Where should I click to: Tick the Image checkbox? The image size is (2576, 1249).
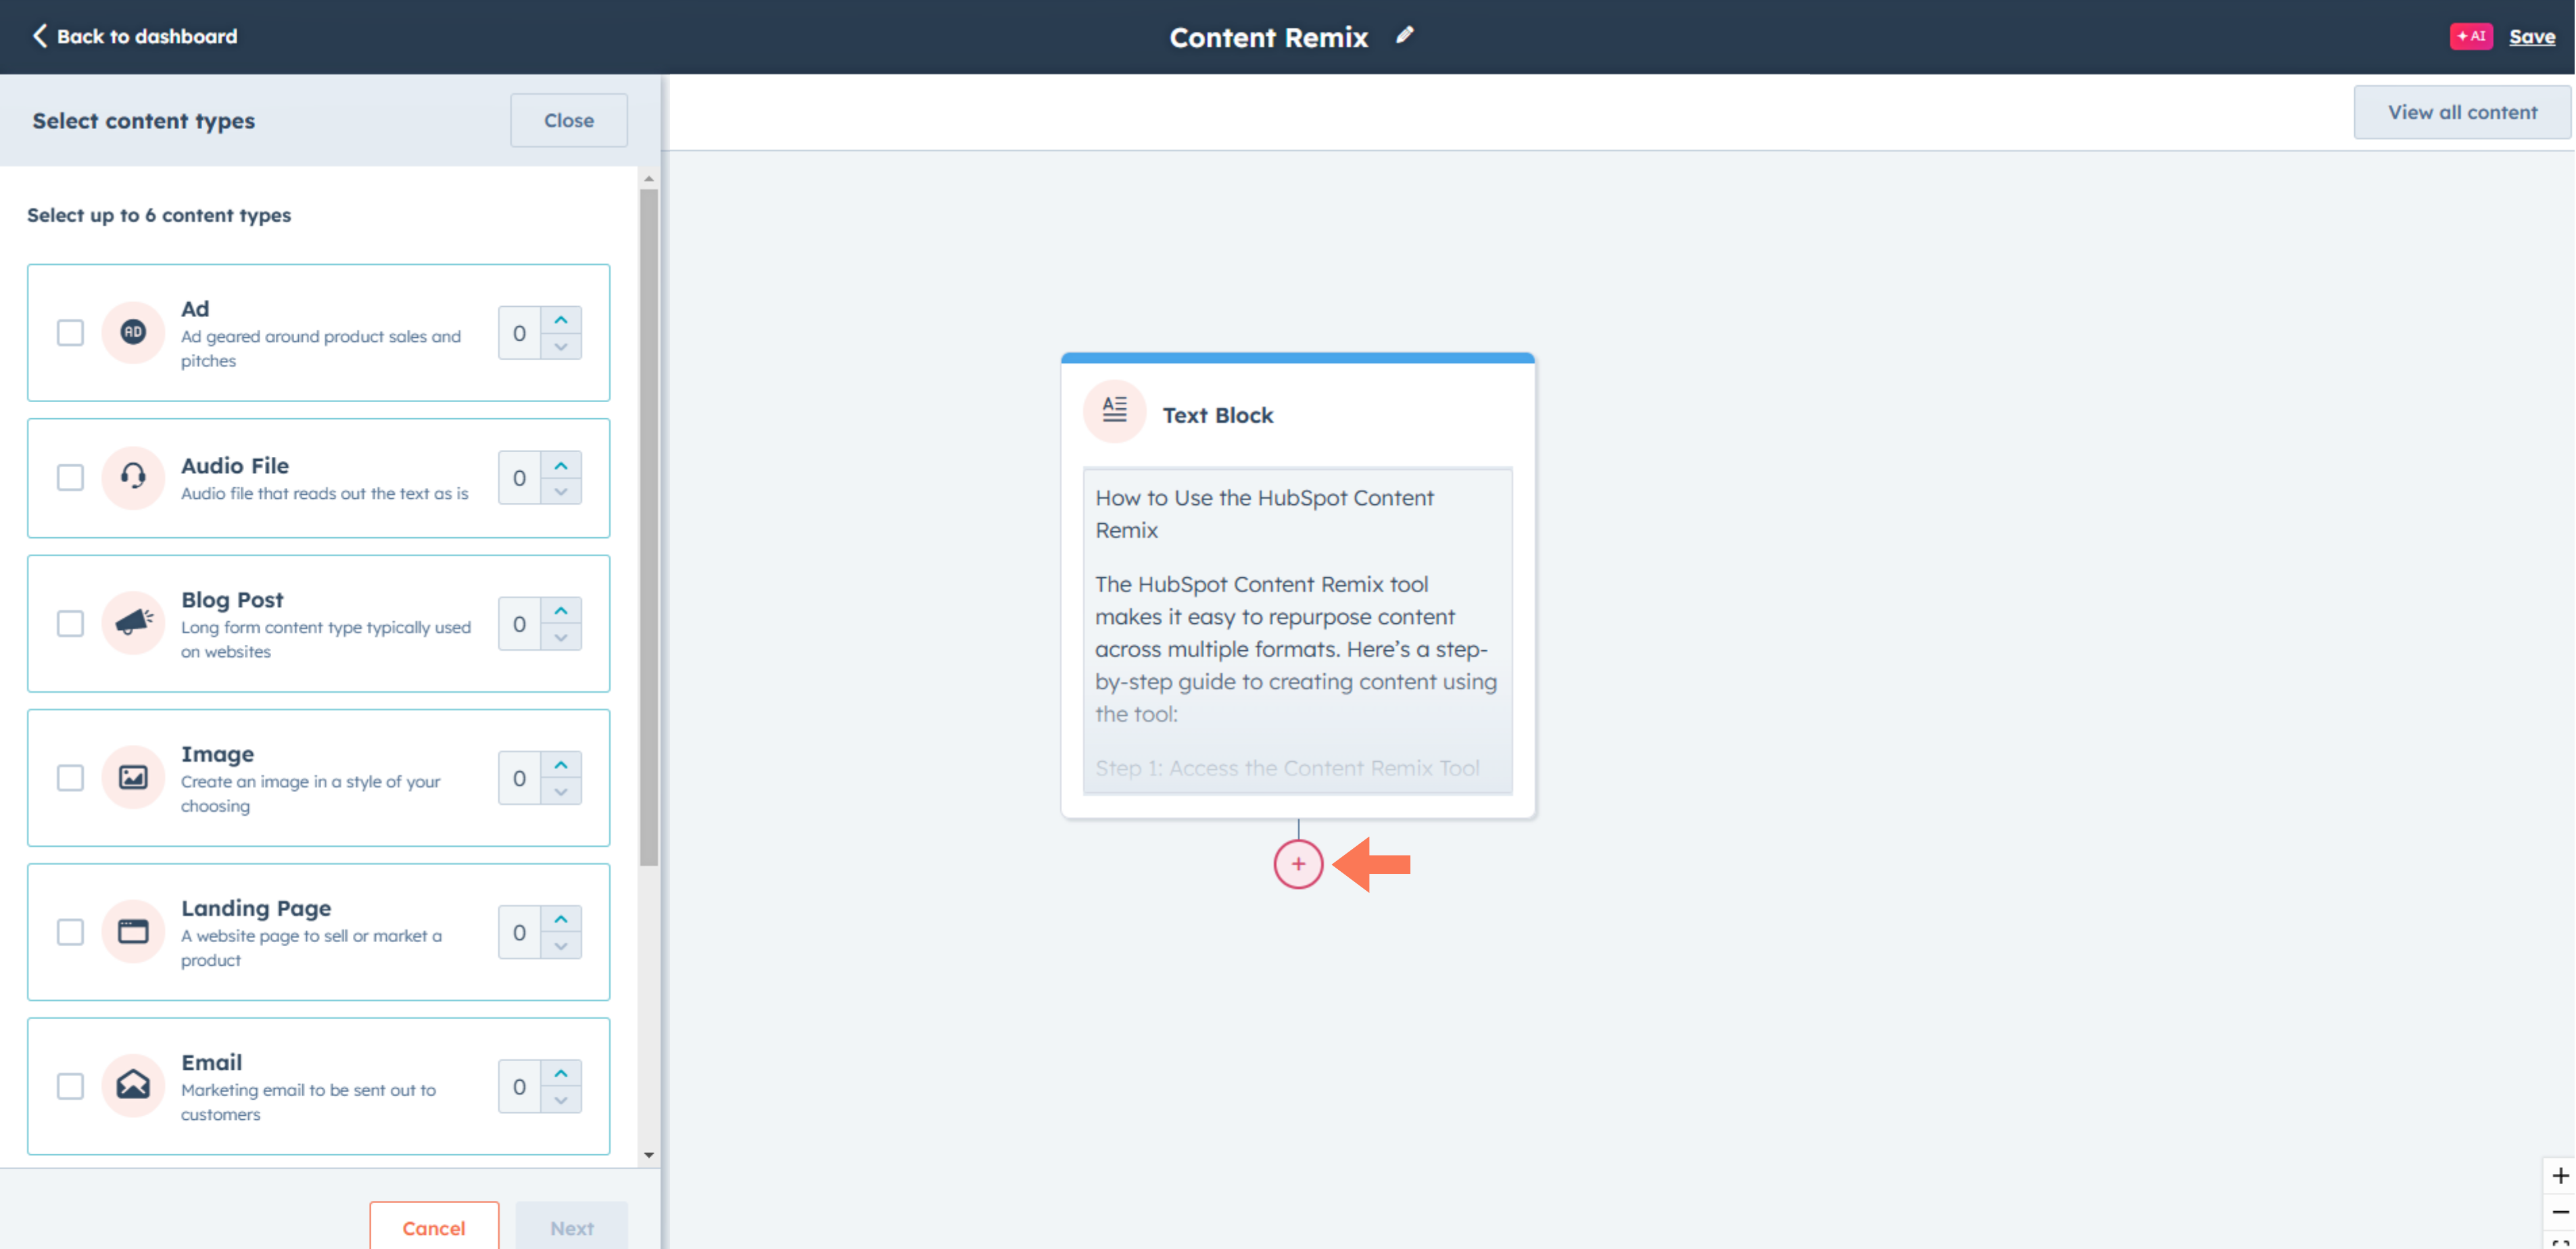click(x=70, y=777)
